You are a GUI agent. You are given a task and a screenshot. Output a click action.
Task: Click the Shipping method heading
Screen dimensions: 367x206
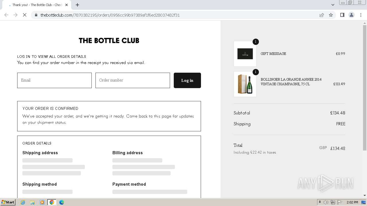[40, 184]
